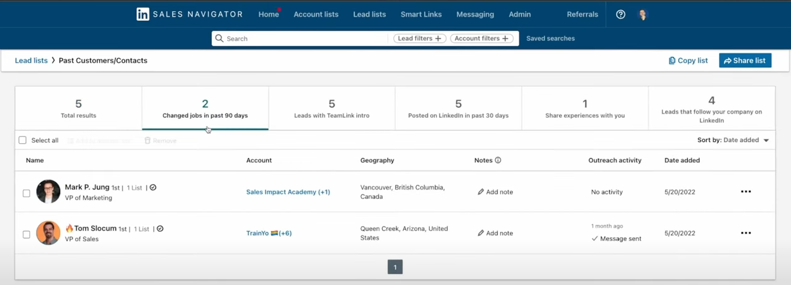Screen dimensions: 791x285
Task: Check the box for Mark P. Jung
Action: click(x=26, y=193)
